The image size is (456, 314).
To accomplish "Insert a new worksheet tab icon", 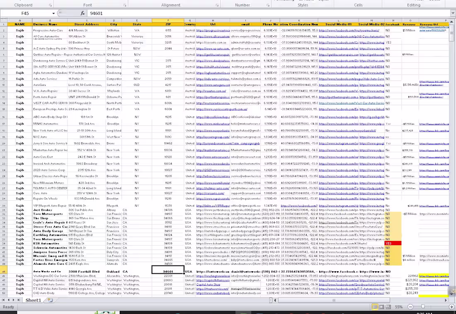I will click(x=50, y=300).
